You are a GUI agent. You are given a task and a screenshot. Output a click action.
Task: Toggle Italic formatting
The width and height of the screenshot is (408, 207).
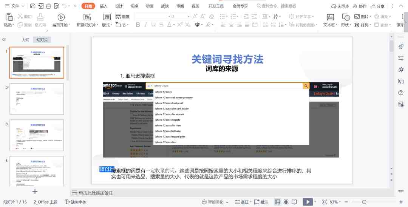tap(145, 25)
